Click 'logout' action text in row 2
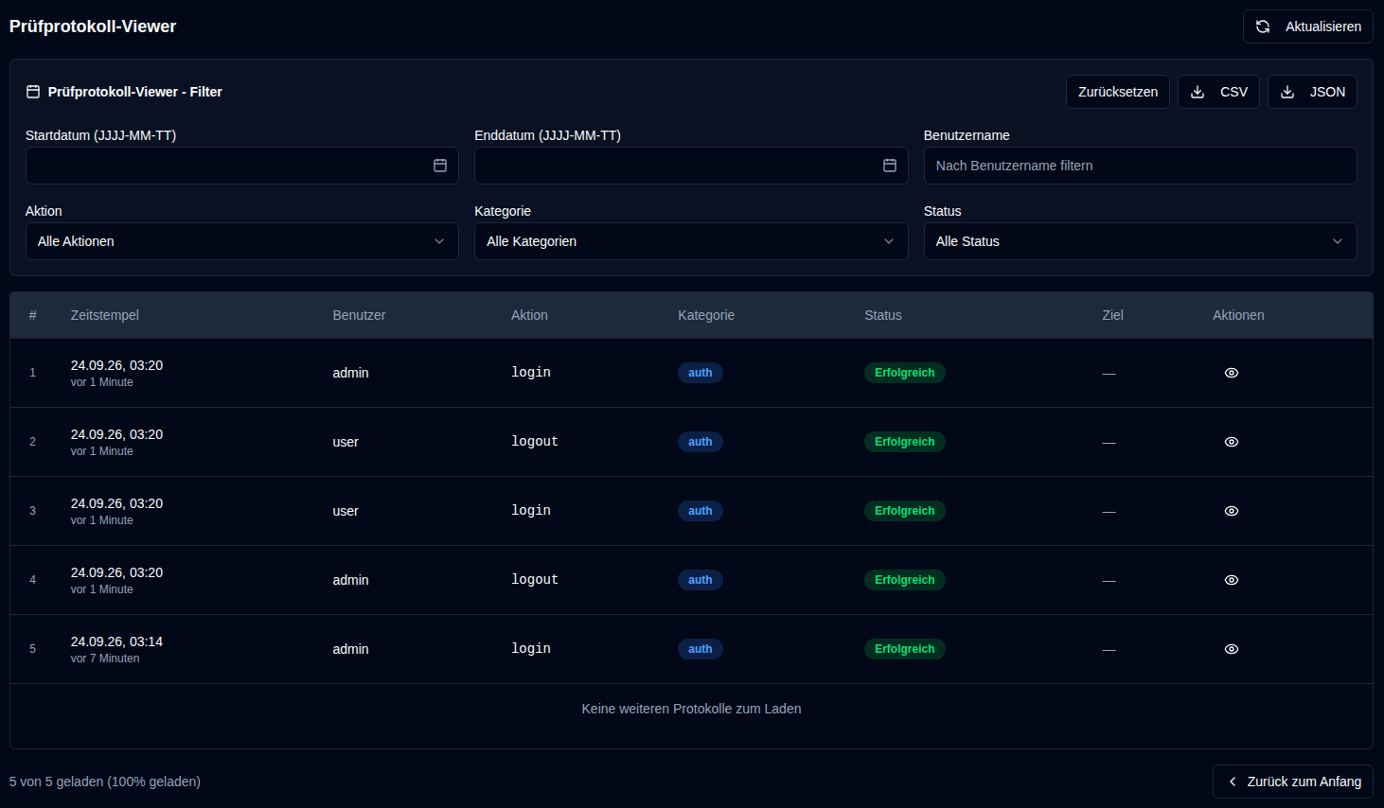 (535, 442)
